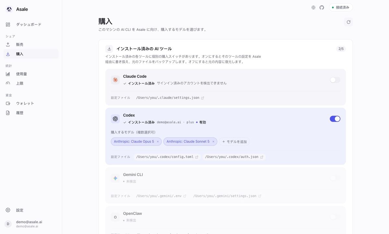Viewport: 389px width, 234px height.
Task: Toggle the OpenClaw purchase switch
Action: point(335,217)
